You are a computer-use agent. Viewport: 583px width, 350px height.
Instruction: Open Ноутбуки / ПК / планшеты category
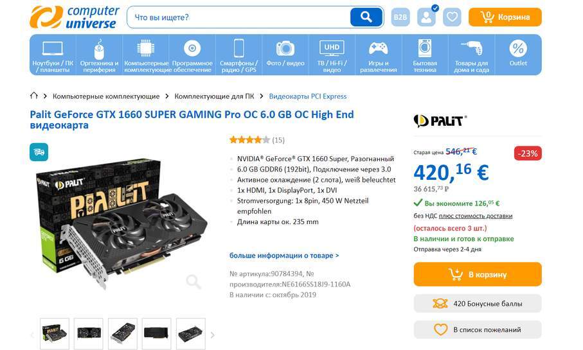[x=53, y=55]
